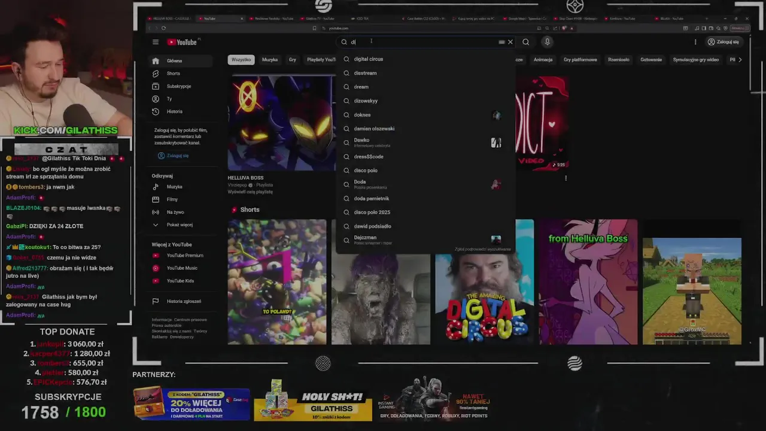Click the CaseHug 20% więcej partner banner
The width and height of the screenshot is (766, 431).
tap(191, 403)
